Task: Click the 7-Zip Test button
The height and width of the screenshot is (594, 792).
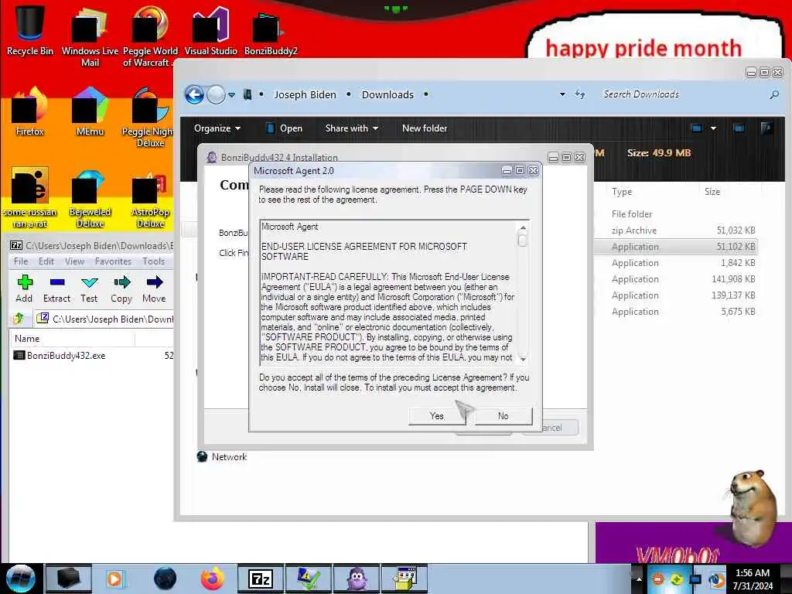Action: click(89, 288)
